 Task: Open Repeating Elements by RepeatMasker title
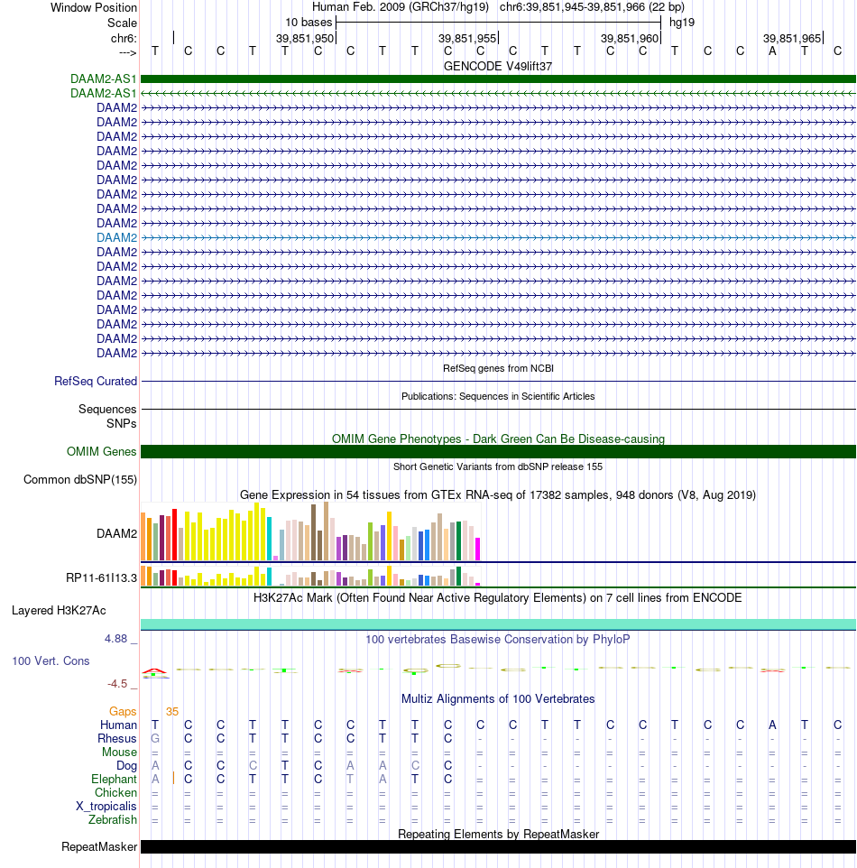pos(498,835)
